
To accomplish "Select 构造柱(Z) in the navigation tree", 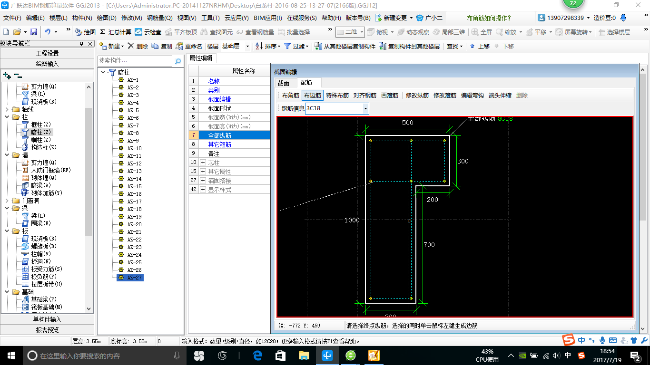I will coord(44,147).
